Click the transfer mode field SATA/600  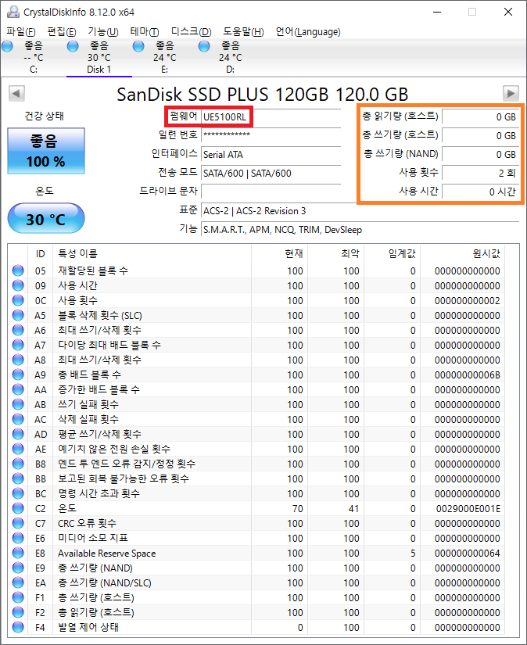point(271,174)
